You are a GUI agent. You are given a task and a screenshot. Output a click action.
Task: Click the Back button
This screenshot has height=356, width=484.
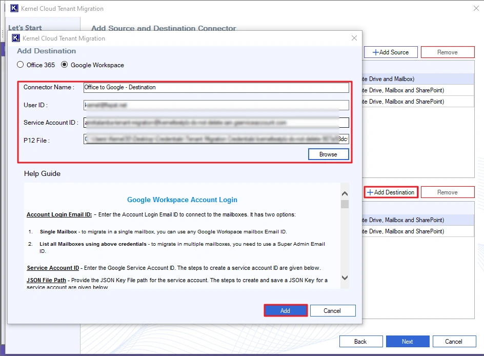pyautogui.click(x=361, y=341)
